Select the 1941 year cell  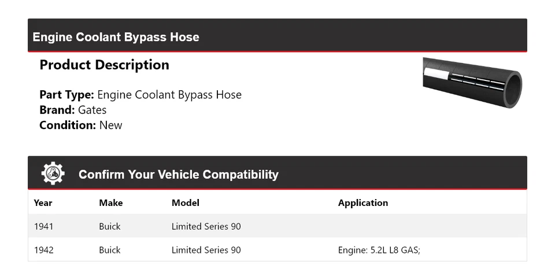(x=43, y=226)
